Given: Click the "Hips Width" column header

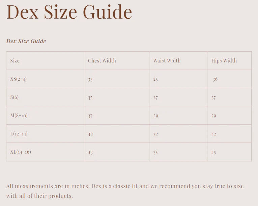Looking at the screenshot, I should click(224, 61).
